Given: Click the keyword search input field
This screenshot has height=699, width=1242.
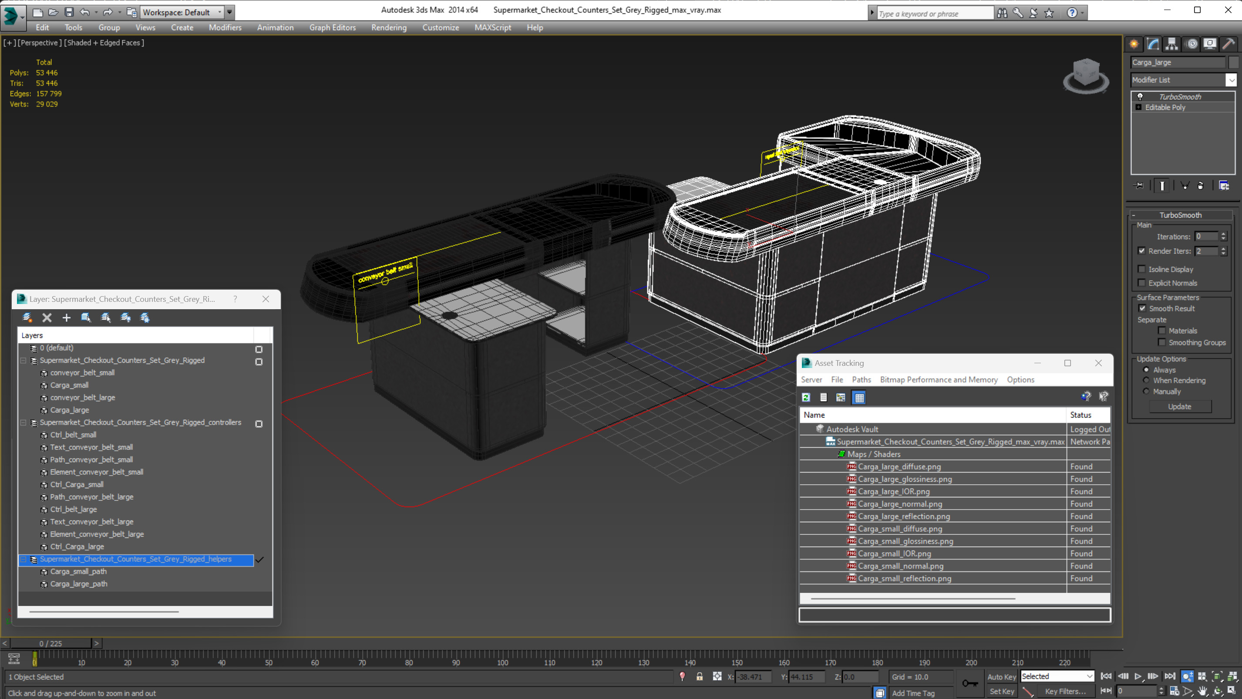Looking at the screenshot, I should coord(935,14).
